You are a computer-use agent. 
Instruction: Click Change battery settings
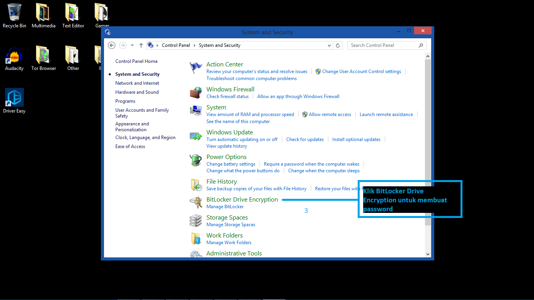231,164
